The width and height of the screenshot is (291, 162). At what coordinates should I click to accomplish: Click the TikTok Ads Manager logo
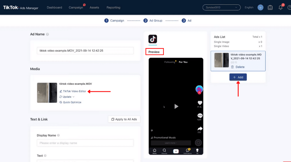[21, 8]
